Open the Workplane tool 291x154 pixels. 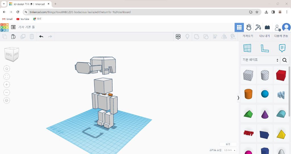pos(247,48)
